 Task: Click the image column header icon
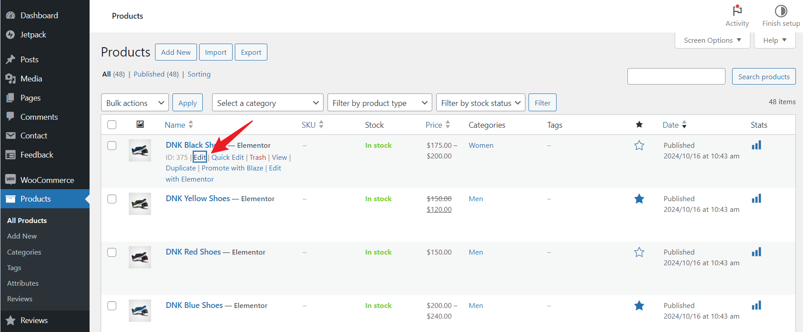(x=140, y=125)
